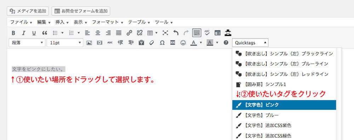
Task: Choose the 【文字色】ピンク tag
Action: 284,105
